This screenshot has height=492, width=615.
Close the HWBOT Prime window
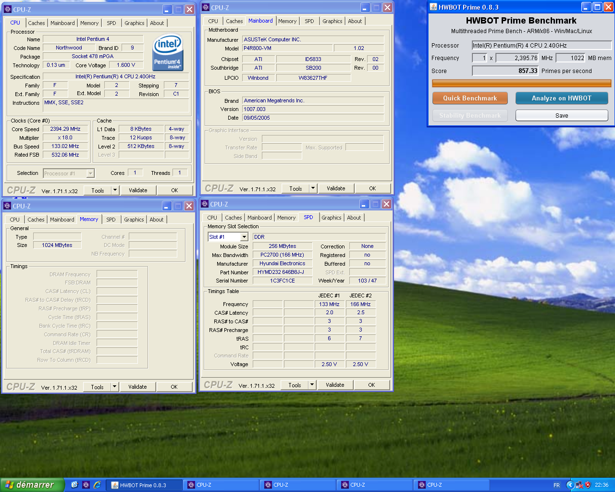coord(608,7)
